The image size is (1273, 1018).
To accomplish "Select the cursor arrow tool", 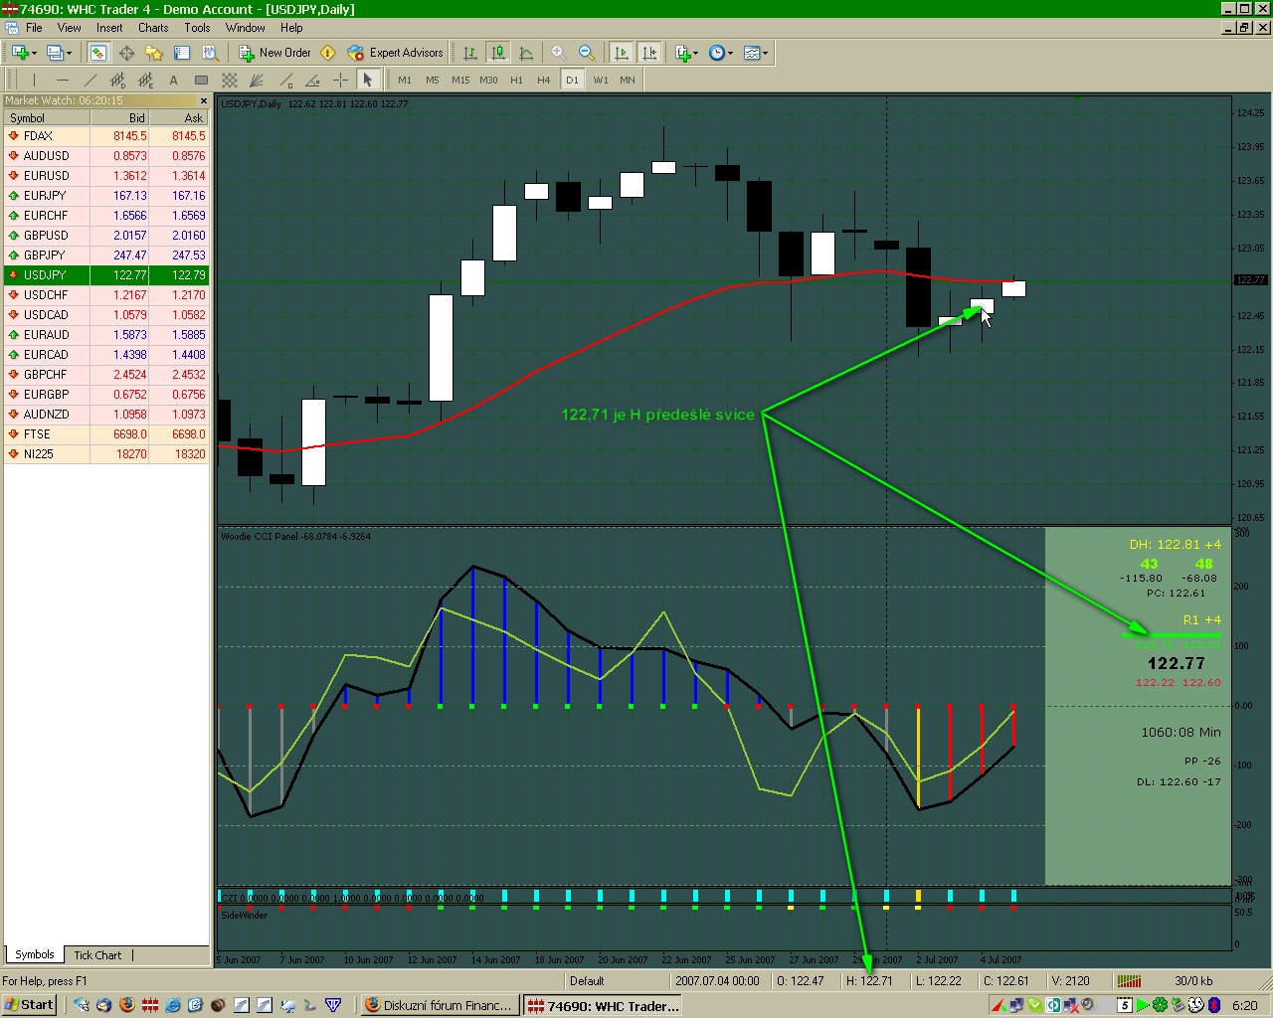I will [368, 80].
